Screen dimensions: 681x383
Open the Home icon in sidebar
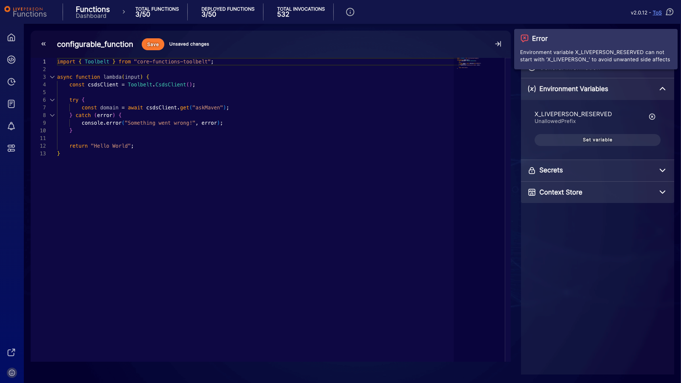click(11, 37)
